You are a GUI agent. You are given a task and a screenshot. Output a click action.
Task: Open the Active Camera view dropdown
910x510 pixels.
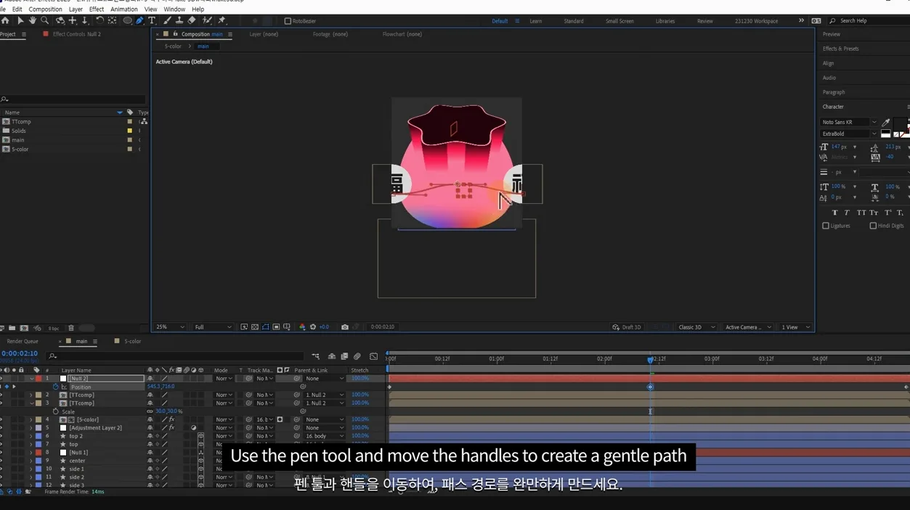coord(748,327)
